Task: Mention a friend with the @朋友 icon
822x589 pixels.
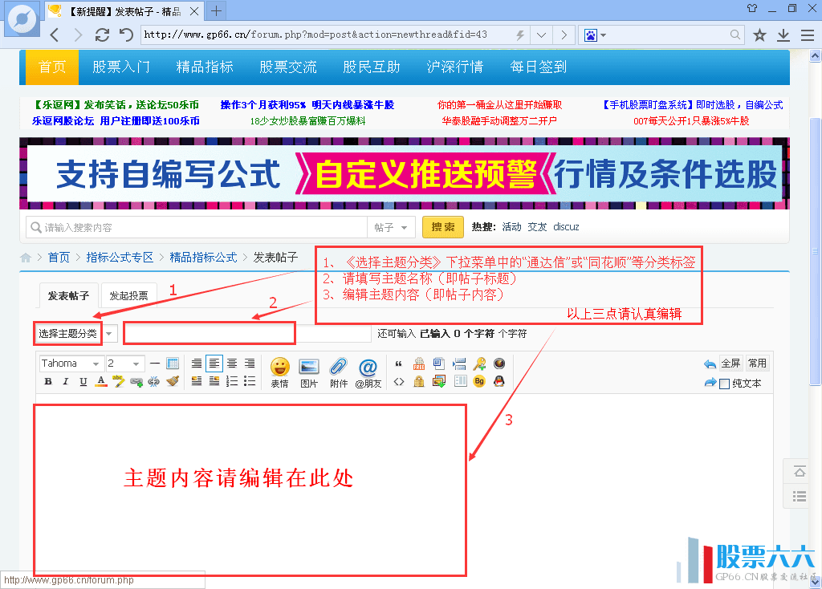Action: point(368,372)
